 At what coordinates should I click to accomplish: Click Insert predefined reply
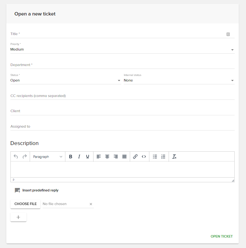click(37, 191)
